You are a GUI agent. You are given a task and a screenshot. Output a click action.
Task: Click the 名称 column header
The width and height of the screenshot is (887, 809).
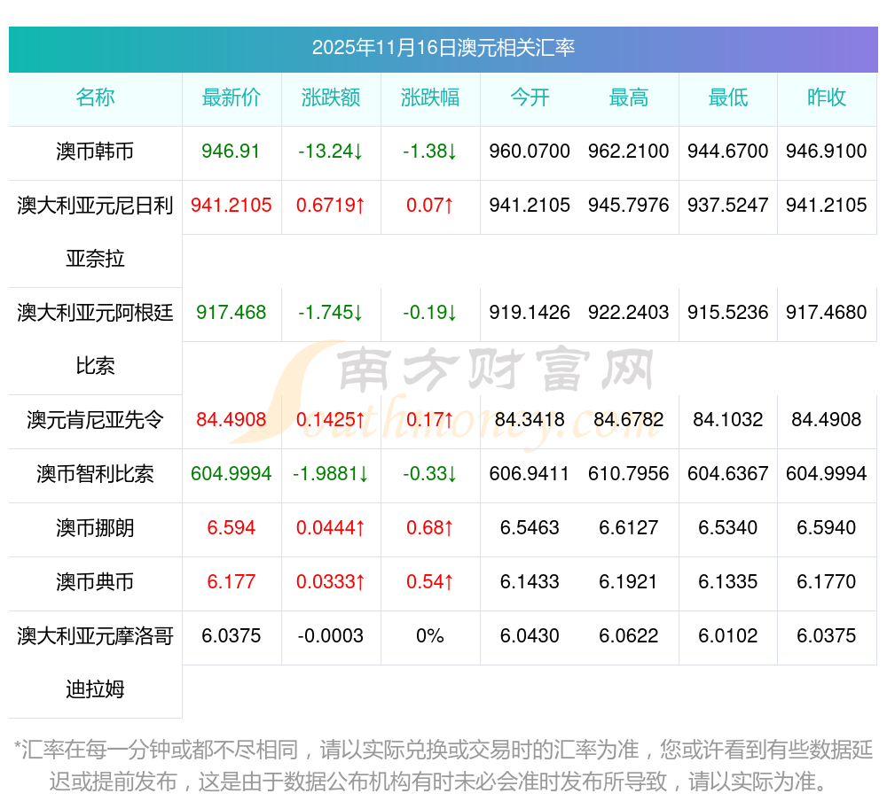95,97
